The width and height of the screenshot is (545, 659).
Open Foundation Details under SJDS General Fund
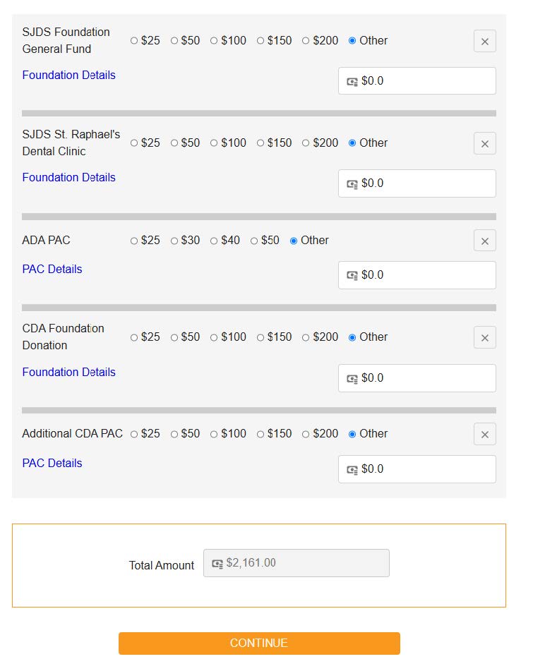(x=68, y=75)
